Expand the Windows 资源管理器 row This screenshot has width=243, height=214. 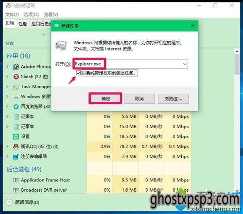click(x=7, y=97)
